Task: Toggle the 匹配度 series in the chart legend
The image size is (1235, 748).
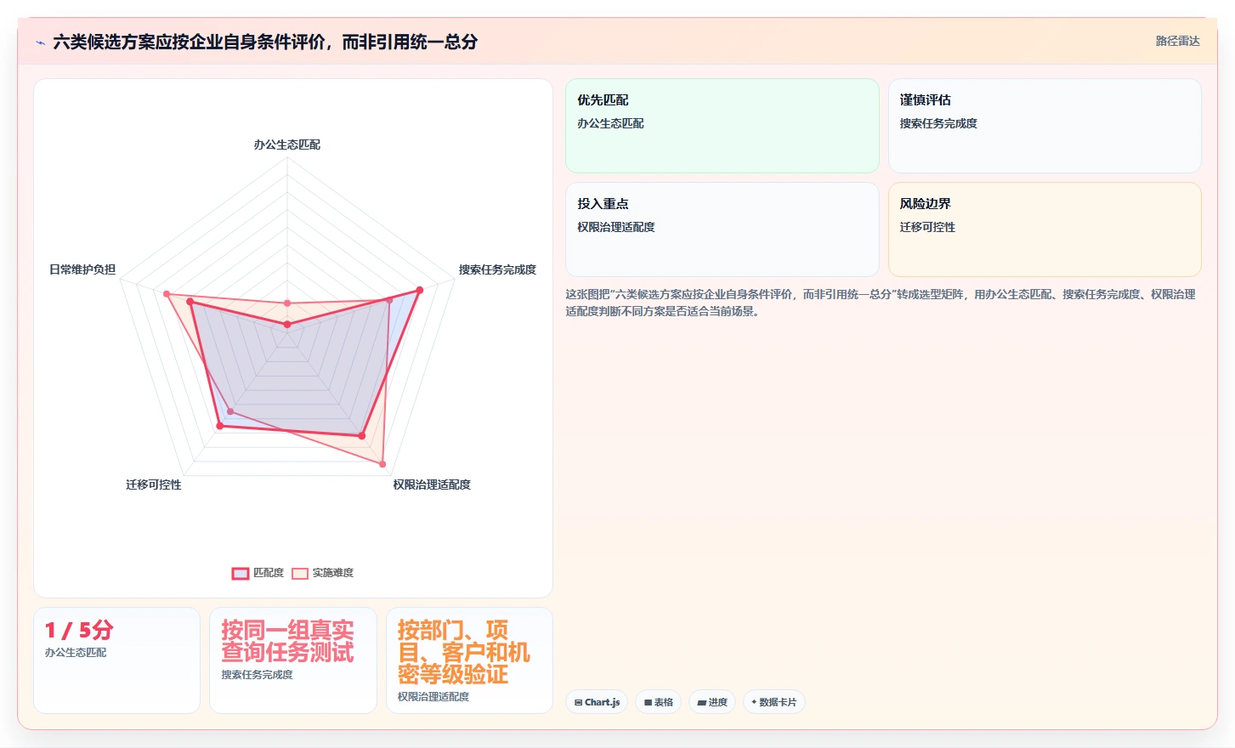Action: coord(258,573)
